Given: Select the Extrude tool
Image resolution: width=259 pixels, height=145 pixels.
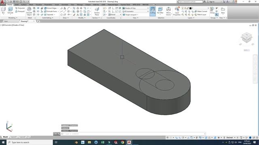Looking at the screenshot, I should 10,10.
